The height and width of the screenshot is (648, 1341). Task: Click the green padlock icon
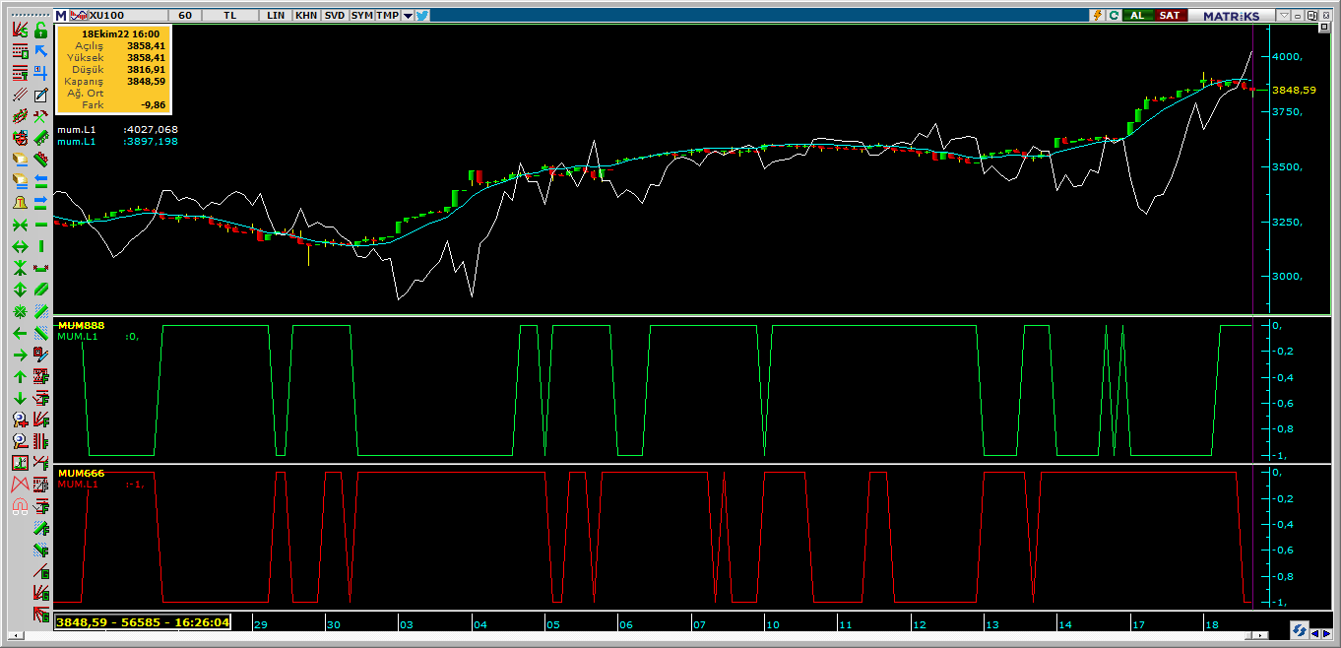tap(40, 31)
